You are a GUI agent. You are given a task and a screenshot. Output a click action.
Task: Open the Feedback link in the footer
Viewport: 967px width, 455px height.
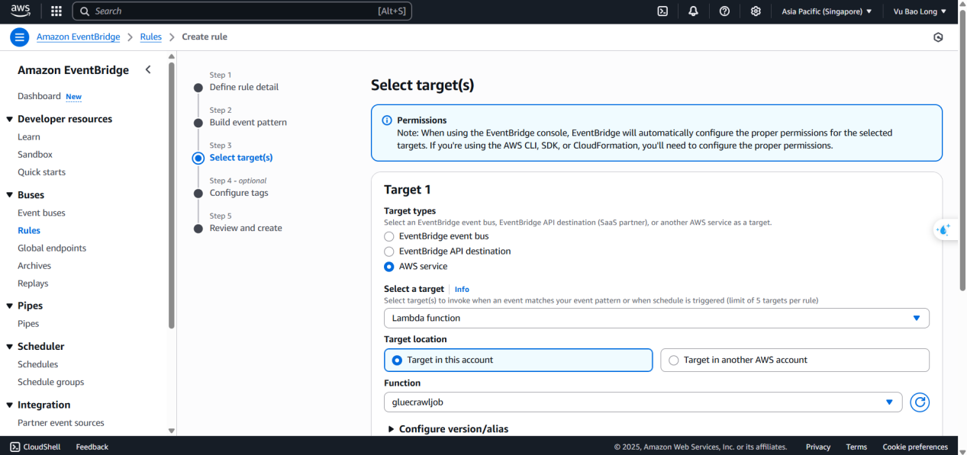pyautogui.click(x=92, y=447)
